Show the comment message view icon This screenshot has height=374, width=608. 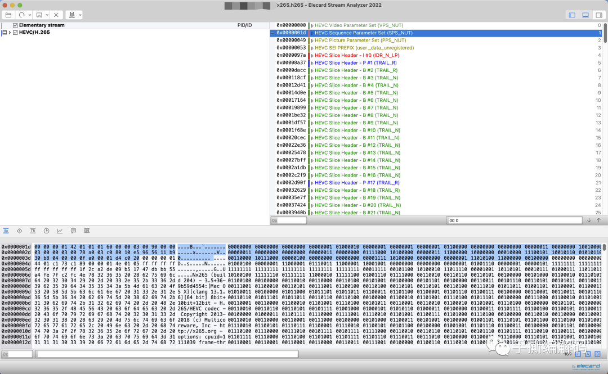point(73,231)
